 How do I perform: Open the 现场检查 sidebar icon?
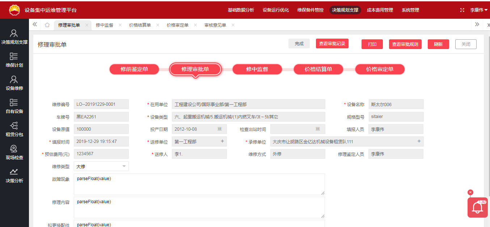click(14, 149)
